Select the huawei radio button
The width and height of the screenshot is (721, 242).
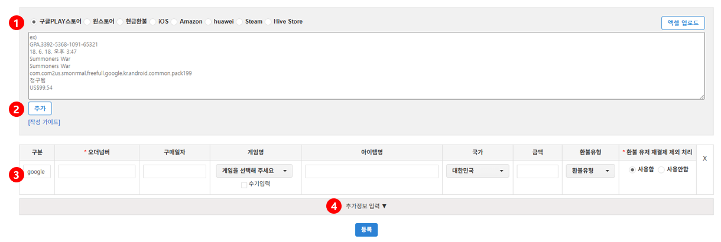[x=208, y=22]
